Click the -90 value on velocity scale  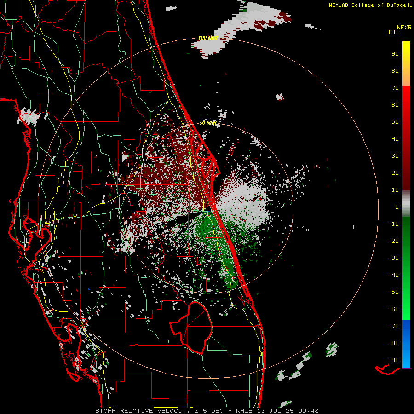[x=393, y=360]
